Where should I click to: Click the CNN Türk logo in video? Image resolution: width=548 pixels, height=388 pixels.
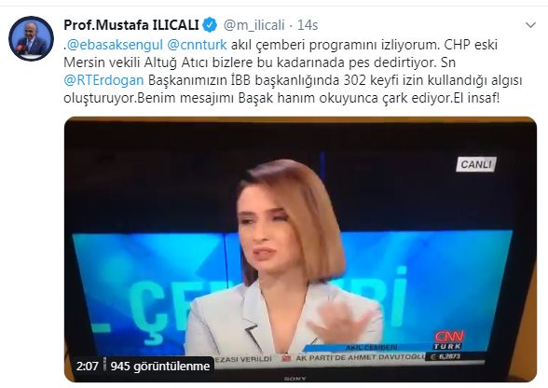[448, 339]
